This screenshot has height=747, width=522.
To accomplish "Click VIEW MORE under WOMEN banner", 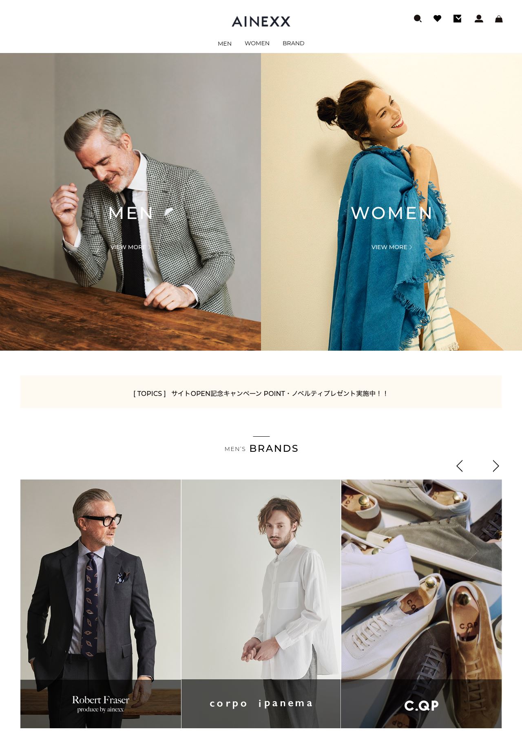I will coord(391,247).
